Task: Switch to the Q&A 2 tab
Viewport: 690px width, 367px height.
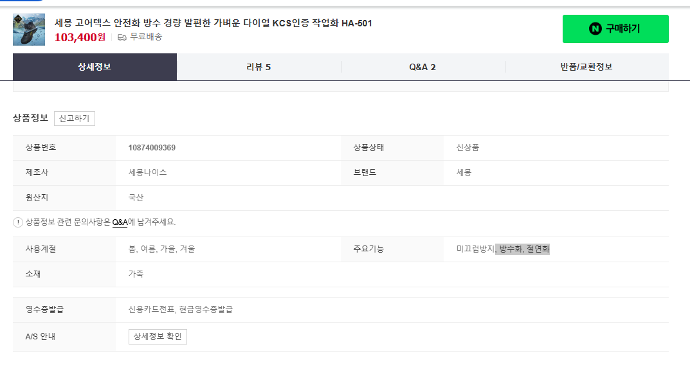Action: 422,67
